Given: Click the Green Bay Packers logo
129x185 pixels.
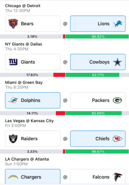Looking at the screenshot, I should pyautogui.click(x=117, y=100).
